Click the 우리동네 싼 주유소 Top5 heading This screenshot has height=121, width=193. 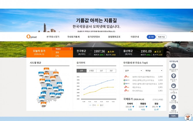pyautogui.click(x=135, y=63)
